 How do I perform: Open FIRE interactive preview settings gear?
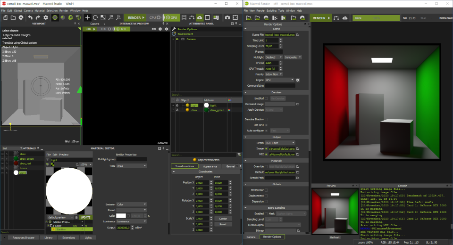[167, 29]
